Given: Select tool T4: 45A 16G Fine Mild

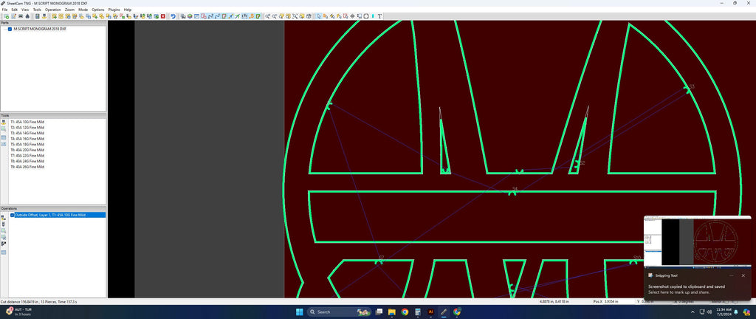Looking at the screenshot, I should pyautogui.click(x=27, y=139).
